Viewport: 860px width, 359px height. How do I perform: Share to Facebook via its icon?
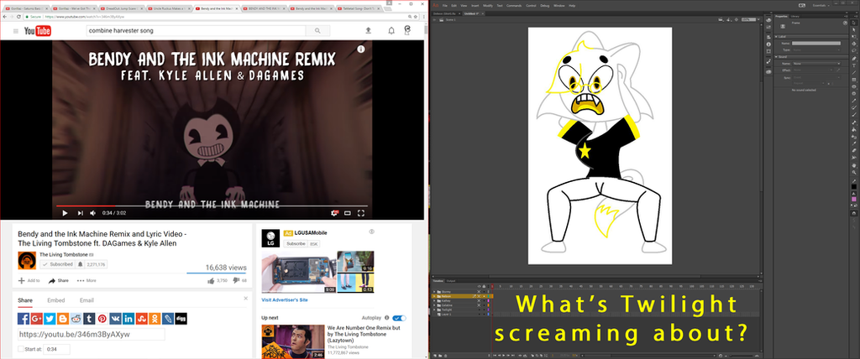(24, 319)
